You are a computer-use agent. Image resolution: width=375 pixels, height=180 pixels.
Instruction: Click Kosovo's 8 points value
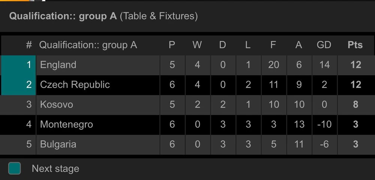coord(355,104)
